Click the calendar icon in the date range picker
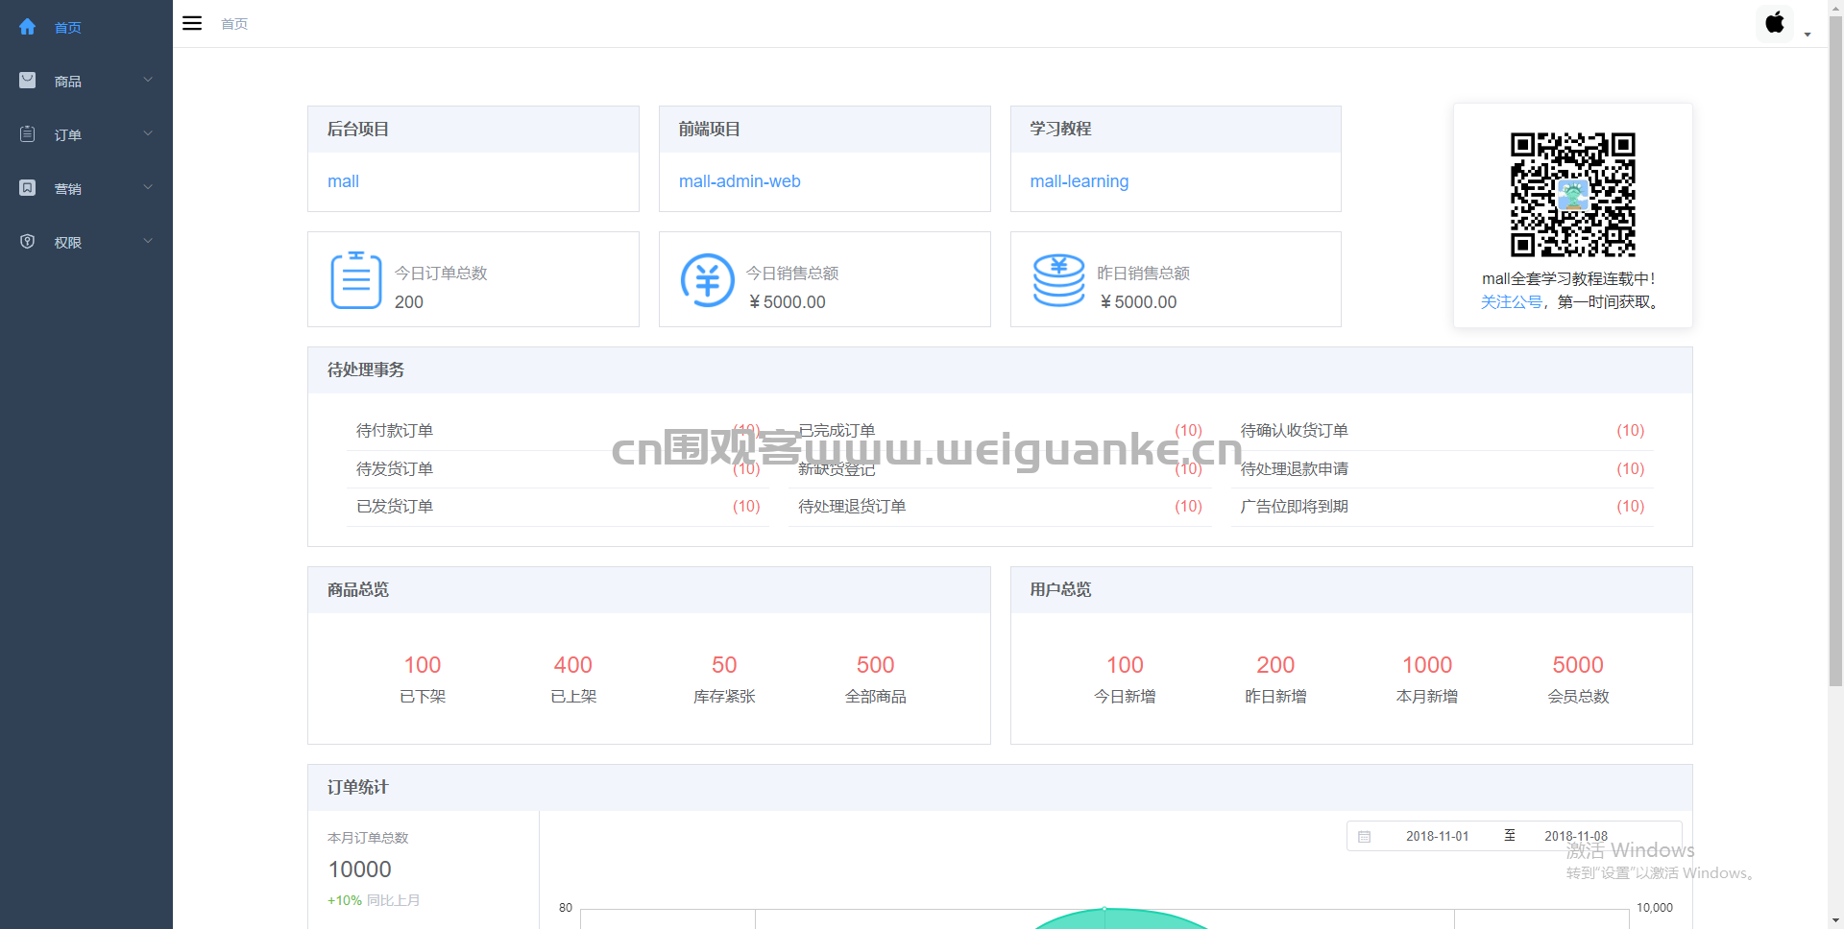 1364,837
